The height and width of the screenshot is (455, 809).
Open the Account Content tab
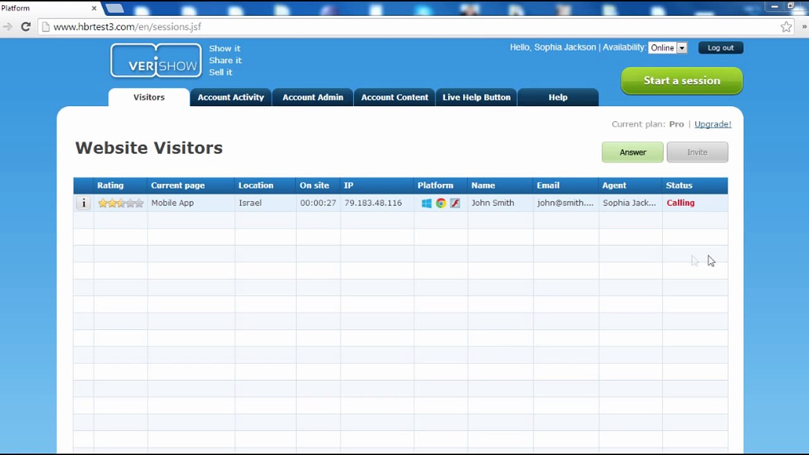point(394,97)
